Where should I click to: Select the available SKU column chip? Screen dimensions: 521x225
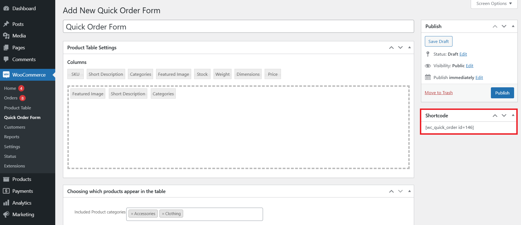tap(75, 74)
